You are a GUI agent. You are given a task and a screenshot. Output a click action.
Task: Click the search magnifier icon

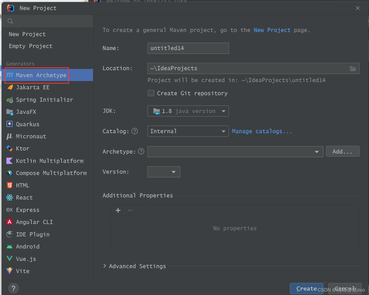[x=10, y=21]
